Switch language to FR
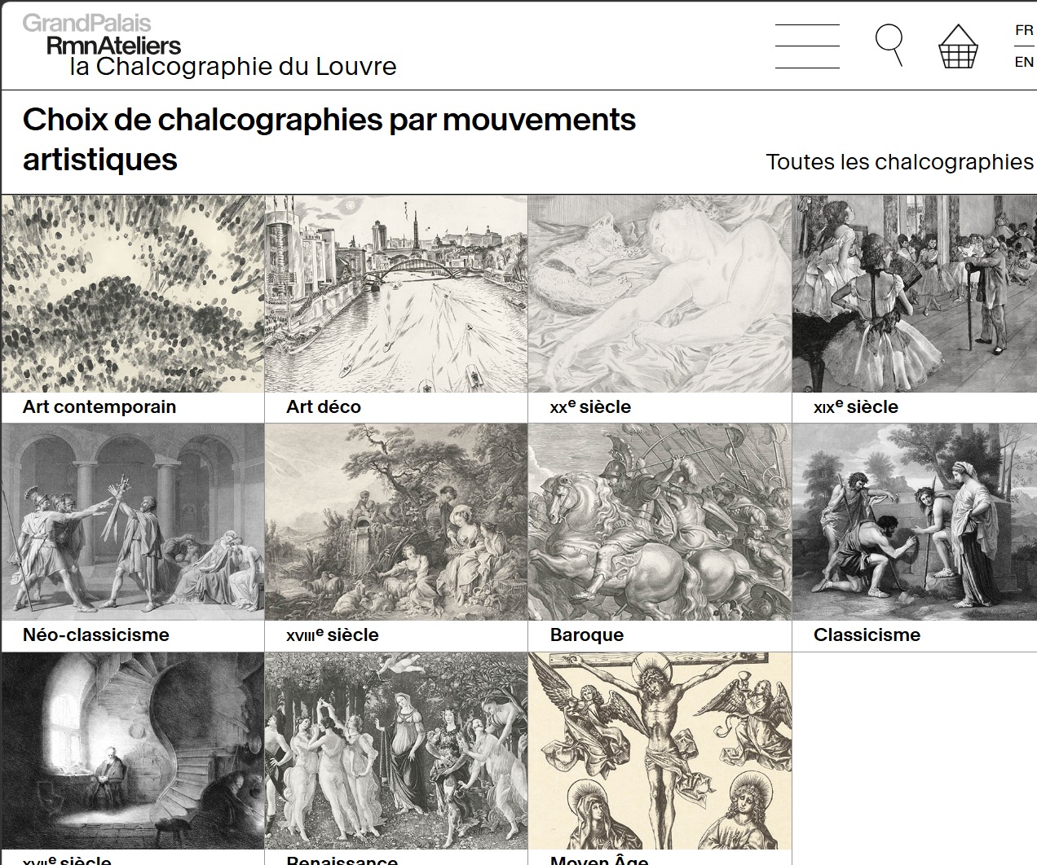 pos(1024,30)
